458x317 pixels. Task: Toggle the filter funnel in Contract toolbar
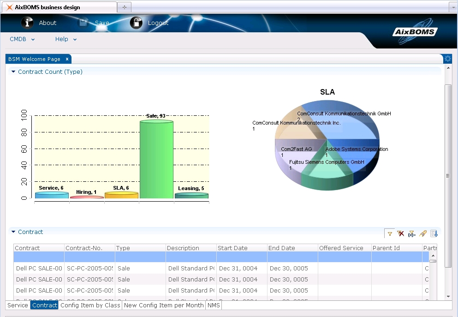click(x=390, y=234)
